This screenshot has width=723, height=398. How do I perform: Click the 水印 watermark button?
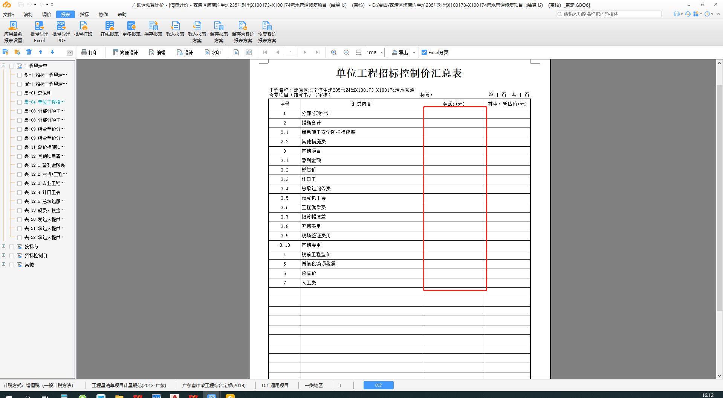[x=213, y=52]
